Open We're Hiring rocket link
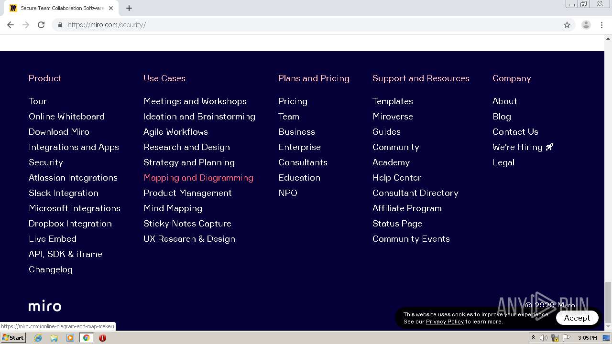Viewport: 612px width, 344px height. tap(523, 147)
